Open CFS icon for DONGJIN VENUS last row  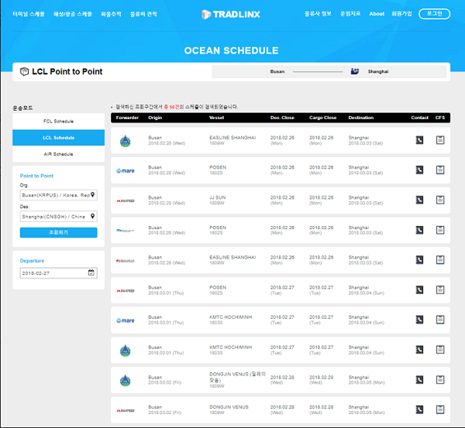[440, 409]
